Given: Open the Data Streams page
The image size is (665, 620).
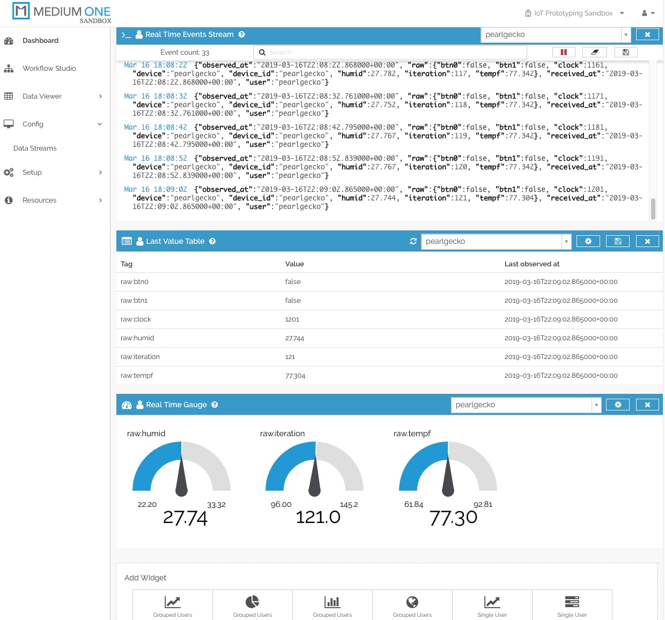Looking at the screenshot, I should pyautogui.click(x=35, y=148).
